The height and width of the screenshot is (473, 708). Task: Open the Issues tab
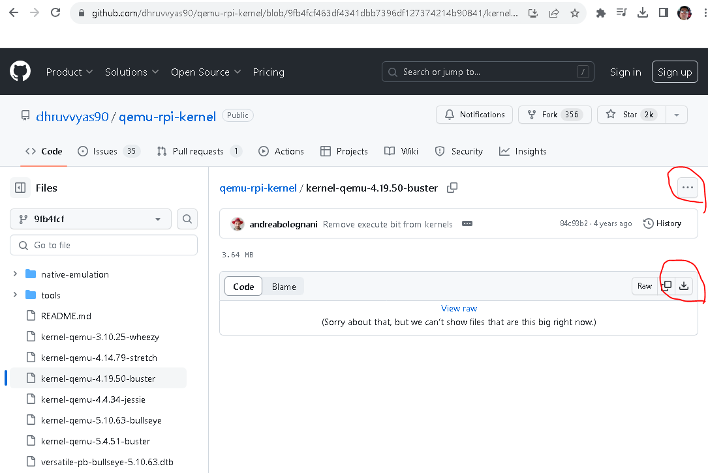pos(109,151)
